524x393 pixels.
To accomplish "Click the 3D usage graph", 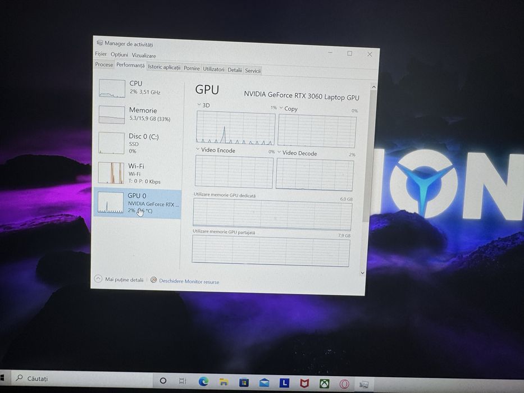I will click(235, 128).
